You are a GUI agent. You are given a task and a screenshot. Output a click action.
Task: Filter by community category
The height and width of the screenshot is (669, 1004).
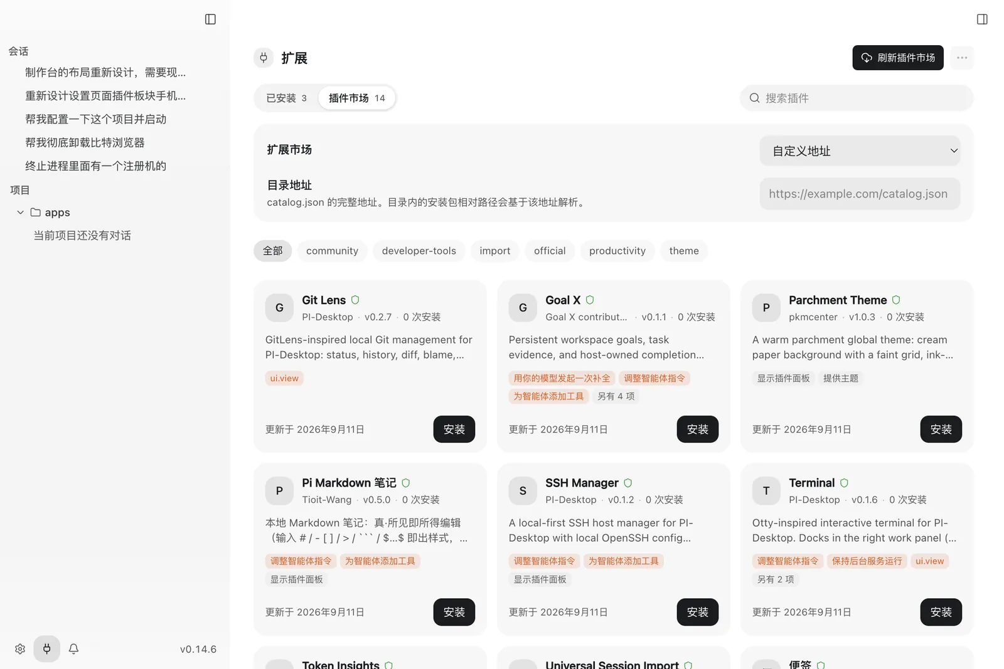click(x=332, y=251)
